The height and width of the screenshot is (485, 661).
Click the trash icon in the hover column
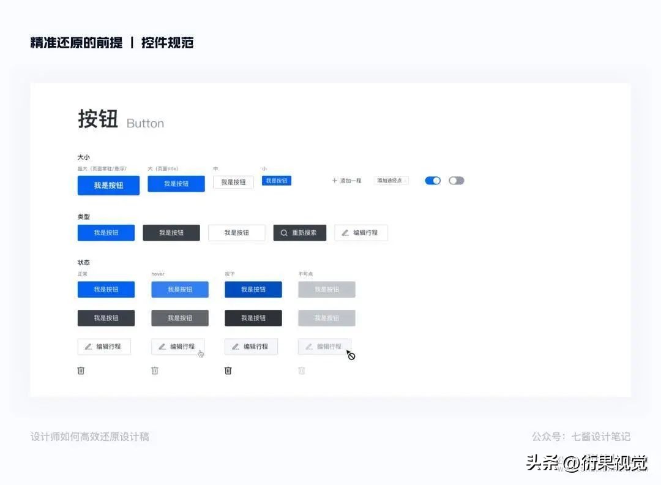tap(154, 370)
